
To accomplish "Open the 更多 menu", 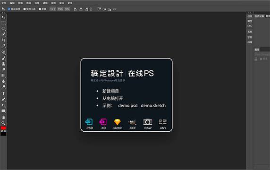I will [70, 3].
